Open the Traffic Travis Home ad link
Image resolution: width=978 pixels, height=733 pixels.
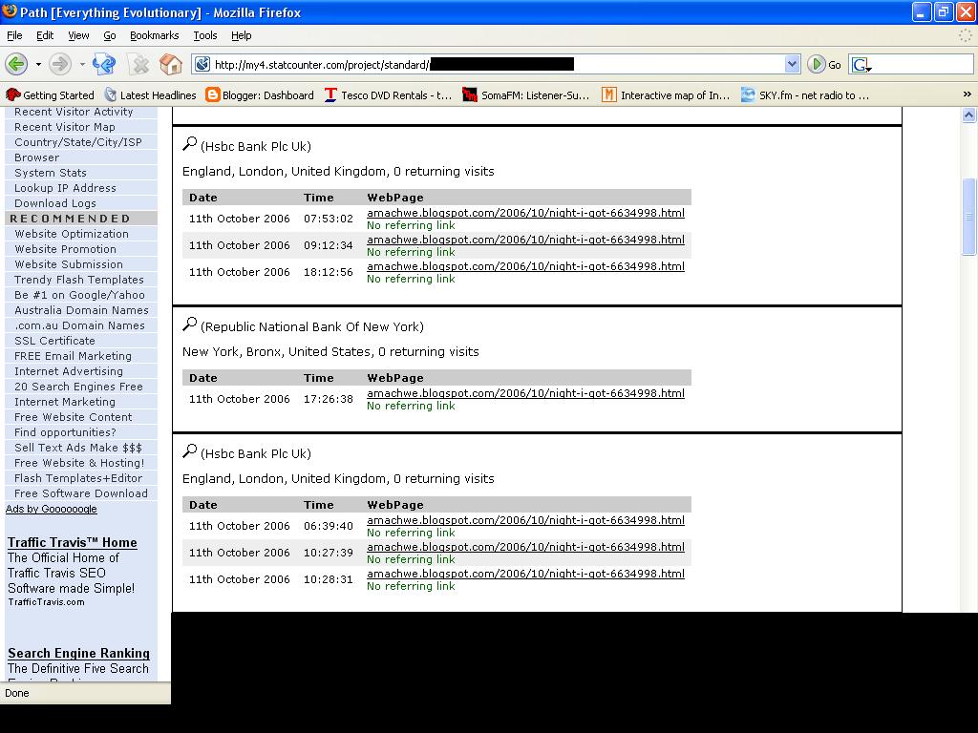point(73,542)
